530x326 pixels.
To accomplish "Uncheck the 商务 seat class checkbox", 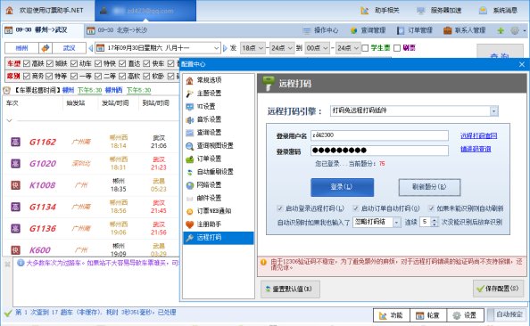I will [x=27, y=77].
